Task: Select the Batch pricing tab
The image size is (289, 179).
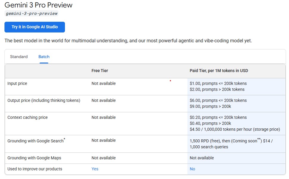Action: pyautogui.click(x=44, y=57)
